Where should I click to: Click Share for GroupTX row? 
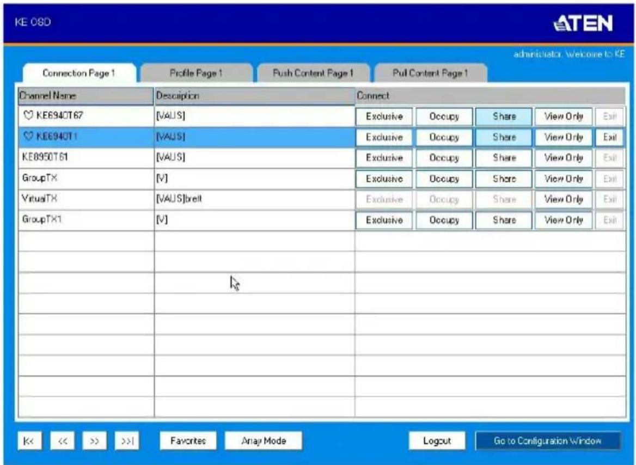coord(504,179)
